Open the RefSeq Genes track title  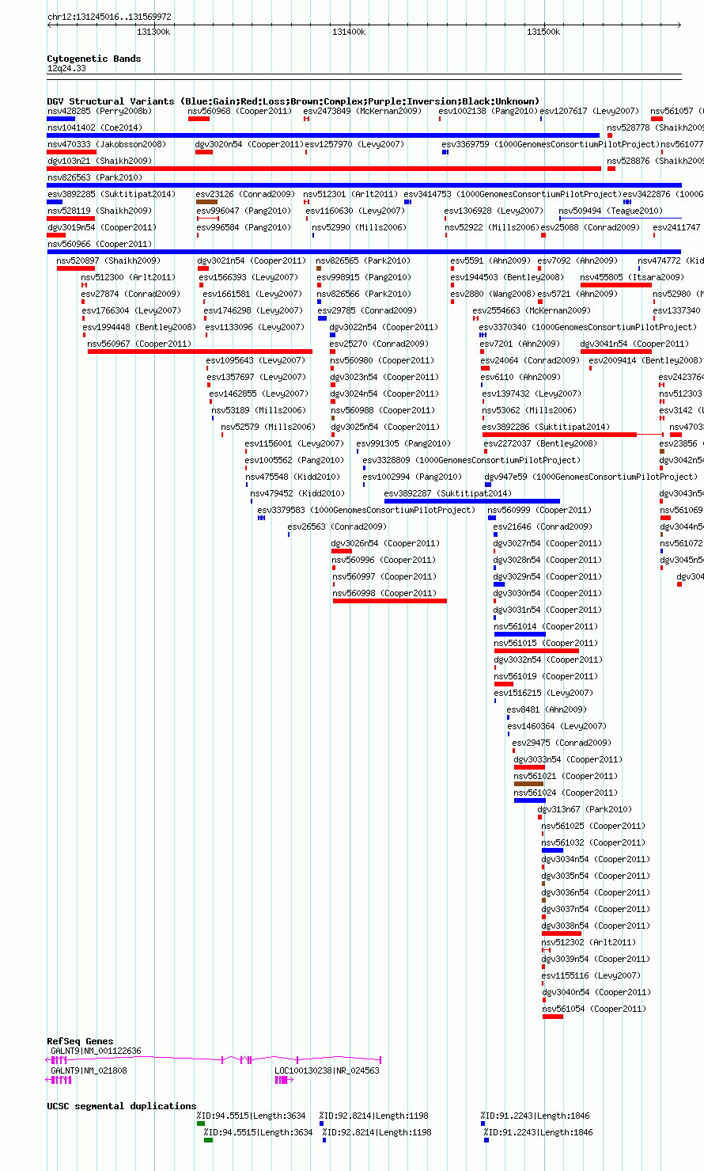(x=80, y=1041)
